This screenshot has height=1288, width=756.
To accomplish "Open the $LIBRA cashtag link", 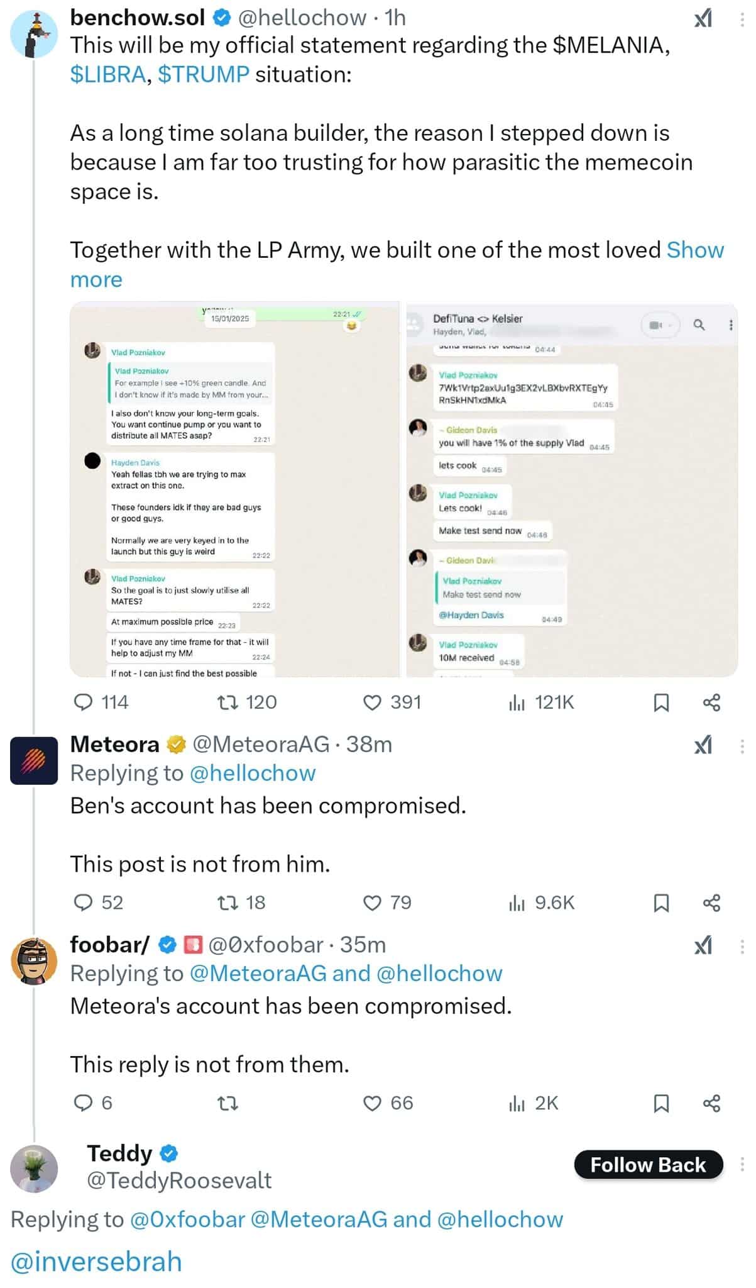I will 108,74.
